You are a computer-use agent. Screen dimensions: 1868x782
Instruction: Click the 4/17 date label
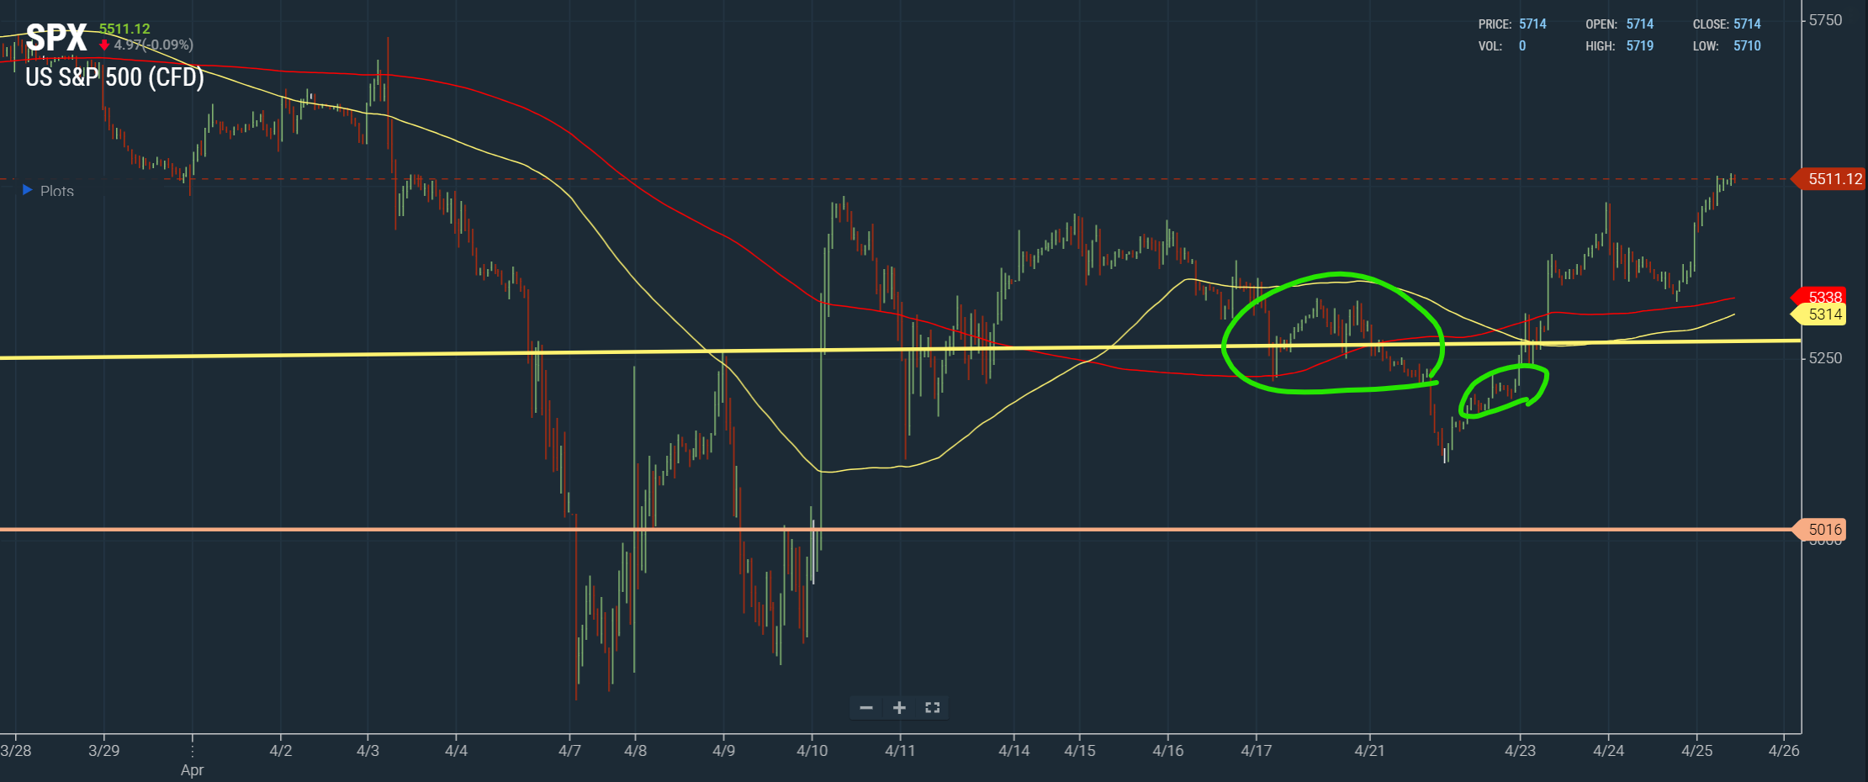pyautogui.click(x=1256, y=750)
